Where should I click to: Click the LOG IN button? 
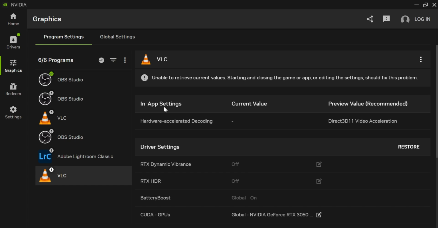pos(422,19)
